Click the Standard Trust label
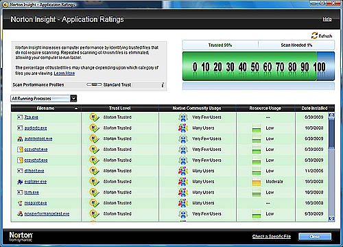Viewport: 343px width, 247px height. (x=117, y=85)
